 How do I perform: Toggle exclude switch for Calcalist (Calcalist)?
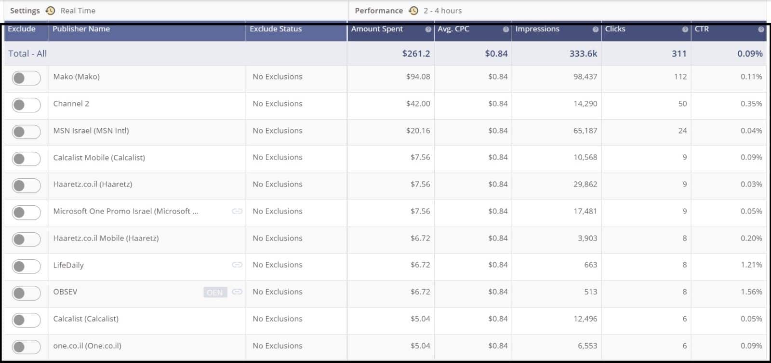(26, 320)
